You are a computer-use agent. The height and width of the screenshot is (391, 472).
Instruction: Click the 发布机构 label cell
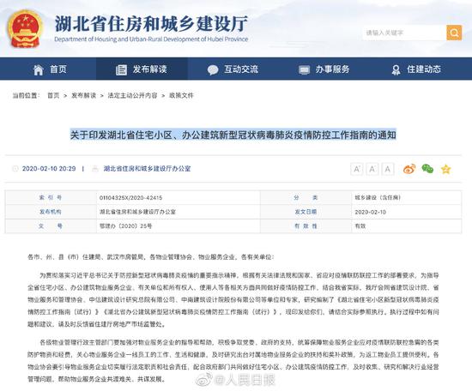click(x=51, y=212)
